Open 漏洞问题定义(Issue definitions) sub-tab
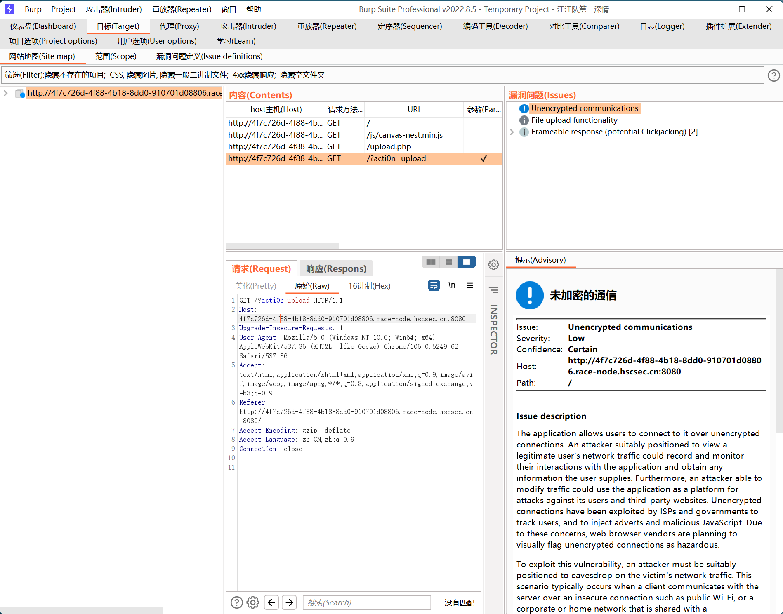The image size is (783, 614). tap(210, 56)
